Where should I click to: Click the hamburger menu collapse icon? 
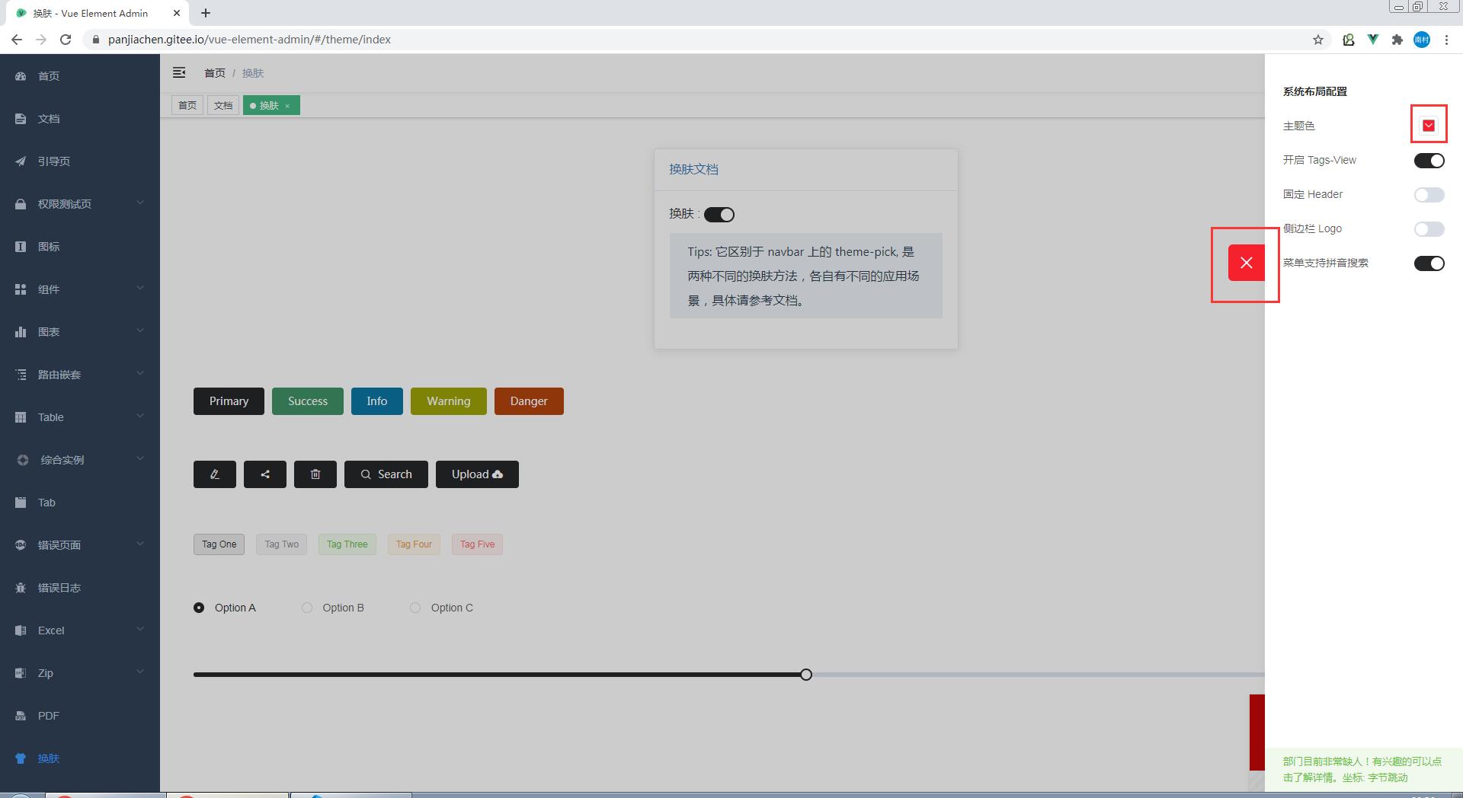[179, 72]
